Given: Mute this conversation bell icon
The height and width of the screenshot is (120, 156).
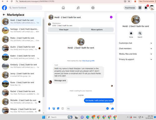Looking at the screenshot, I should point(131,33).
